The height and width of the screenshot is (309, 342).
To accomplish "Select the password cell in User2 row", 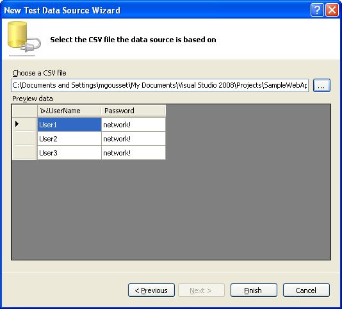I will (133, 139).
